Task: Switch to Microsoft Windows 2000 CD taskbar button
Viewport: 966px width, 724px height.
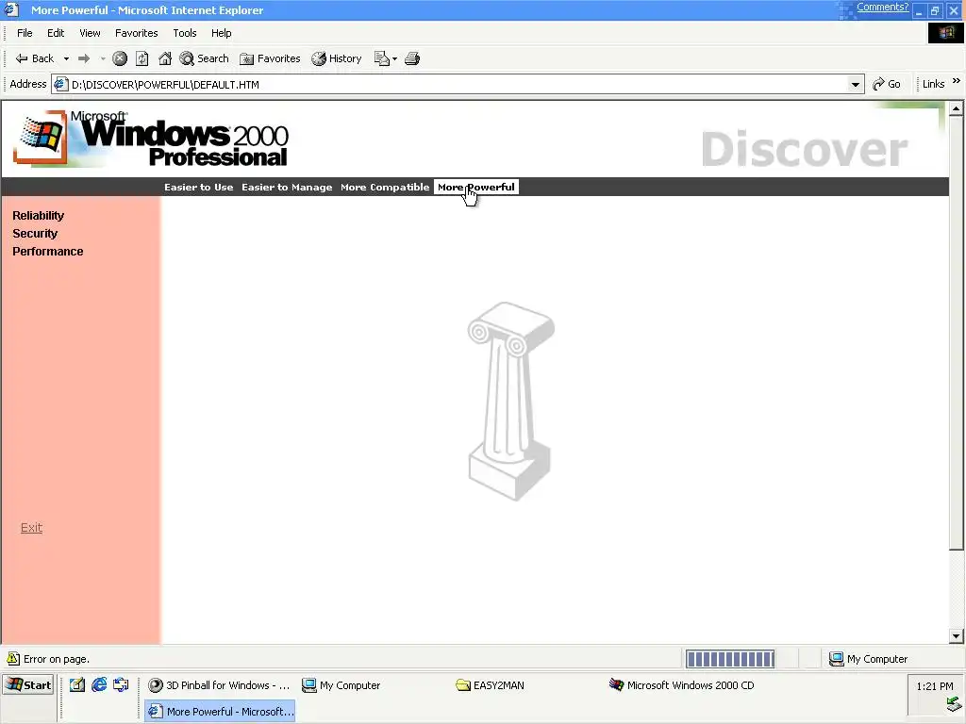Action: point(681,685)
